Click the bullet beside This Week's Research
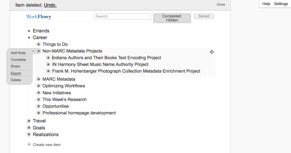This screenshot has height=153, width=291. point(38,99)
